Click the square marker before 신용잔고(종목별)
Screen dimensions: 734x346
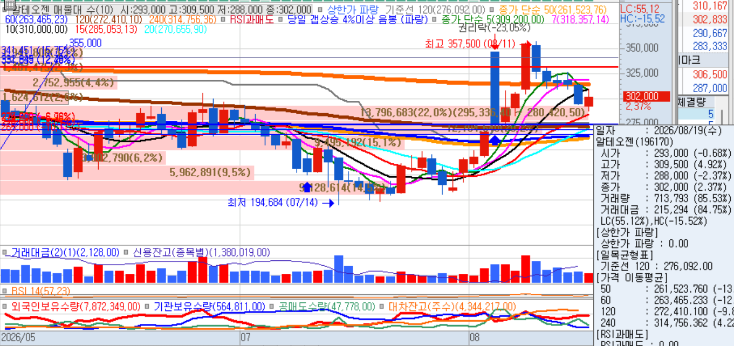pyautogui.click(x=125, y=252)
